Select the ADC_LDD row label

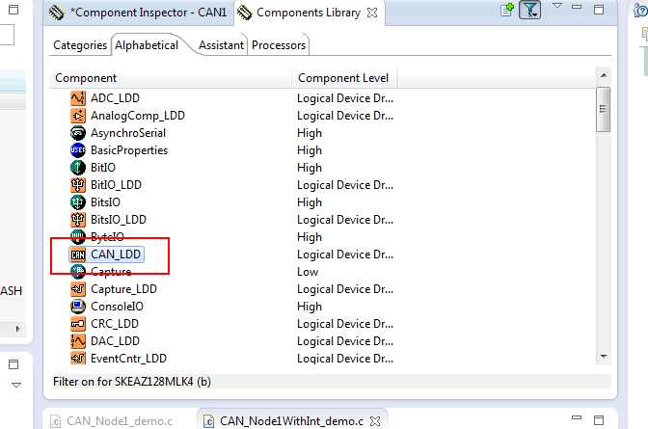(x=116, y=98)
